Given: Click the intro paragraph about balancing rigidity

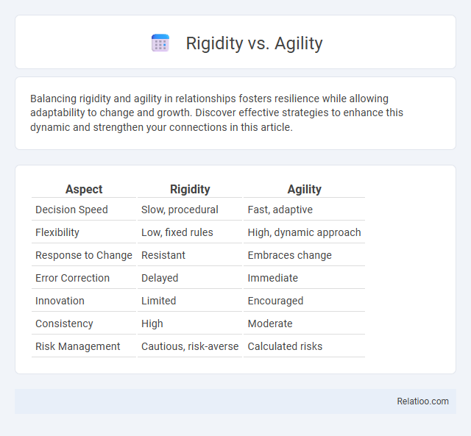Looking at the screenshot, I should point(216,112).
